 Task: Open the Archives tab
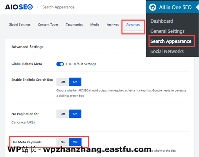113,24
